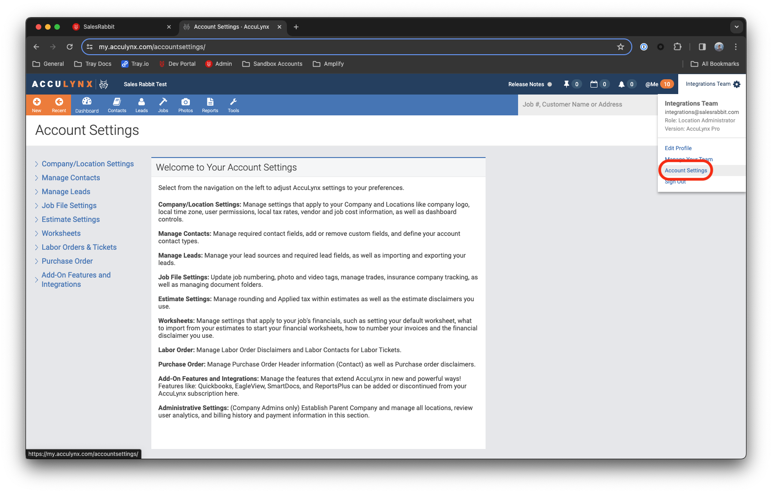Image resolution: width=772 pixels, height=493 pixels.
Task: Click Sales Rabbit Test company name
Action: [145, 84]
